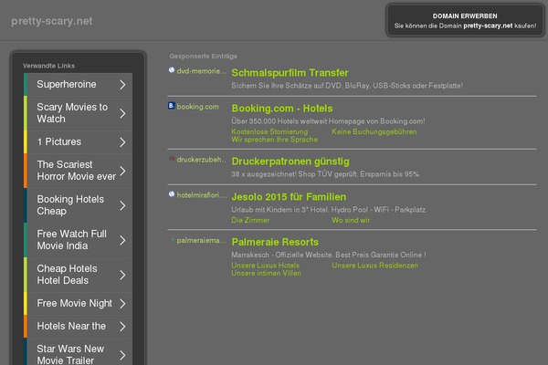Image resolution: width=548 pixels, height=365 pixels.
Task: Open Jesolo 2015 für Familien headline
Action: tap(289, 197)
